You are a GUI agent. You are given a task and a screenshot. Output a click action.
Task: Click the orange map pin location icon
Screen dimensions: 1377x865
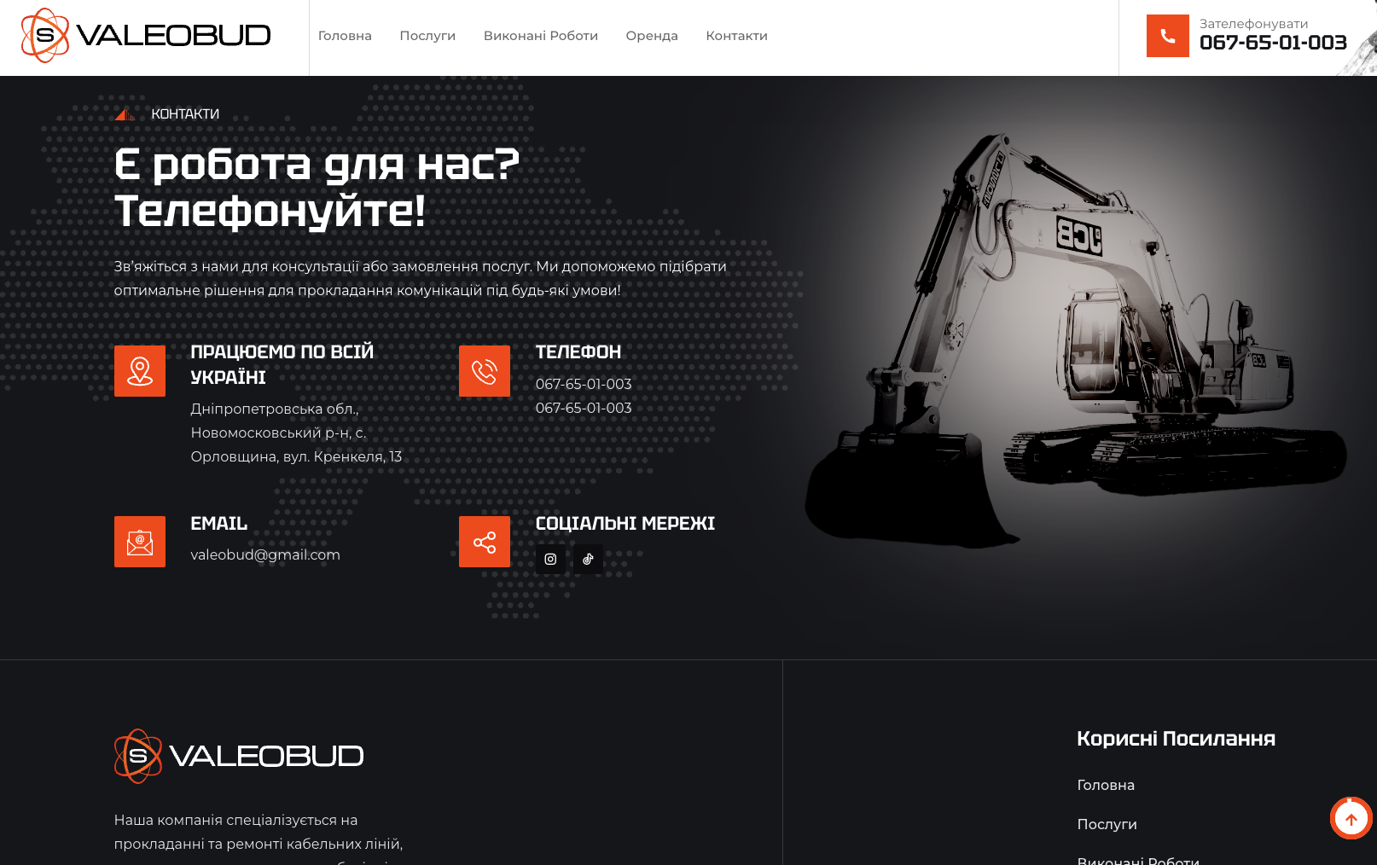coord(140,371)
